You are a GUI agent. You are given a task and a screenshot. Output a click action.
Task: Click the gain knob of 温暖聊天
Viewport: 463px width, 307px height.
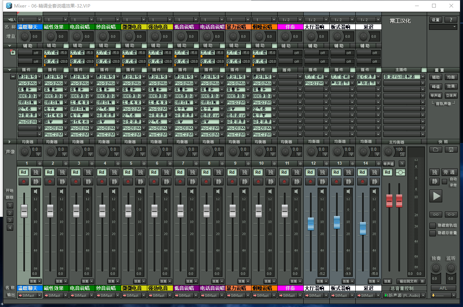coord(25,37)
